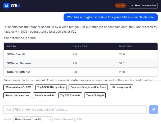The image size is (161, 124).
Task: Click the plus icon in New Conversation
Action: click(x=132, y=6)
